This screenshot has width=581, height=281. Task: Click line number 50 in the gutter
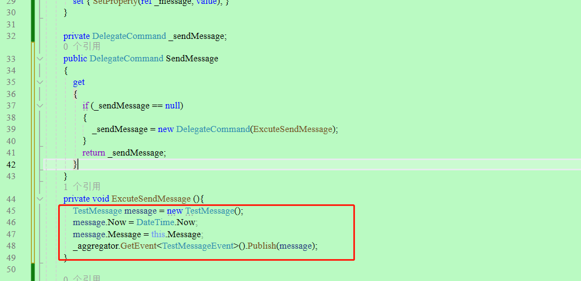pyautogui.click(x=11, y=269)
